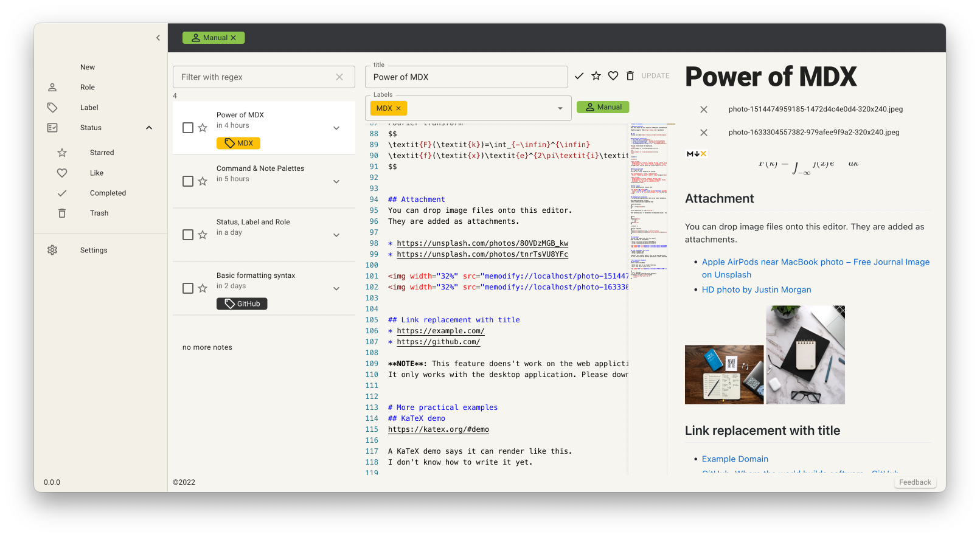Click the Settings gear icon

[52, 250]
